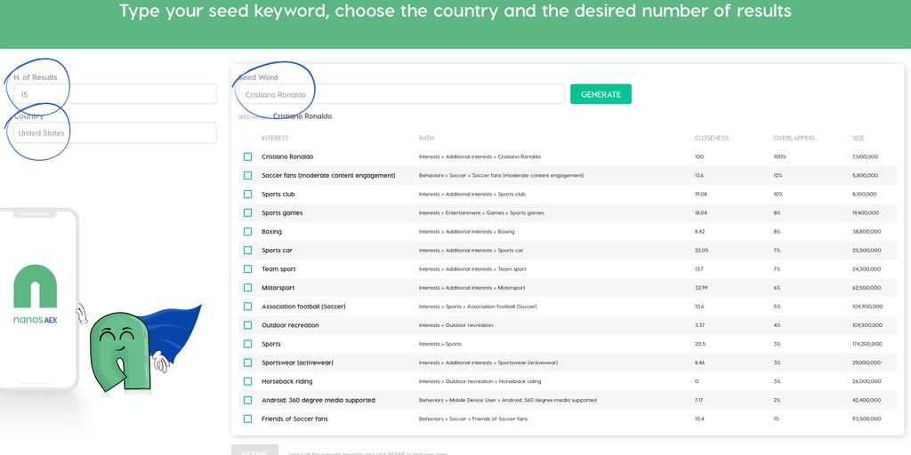The image size is (911, 455).
Task: Open the N. of Results field
Action: [x=114, y=94]
